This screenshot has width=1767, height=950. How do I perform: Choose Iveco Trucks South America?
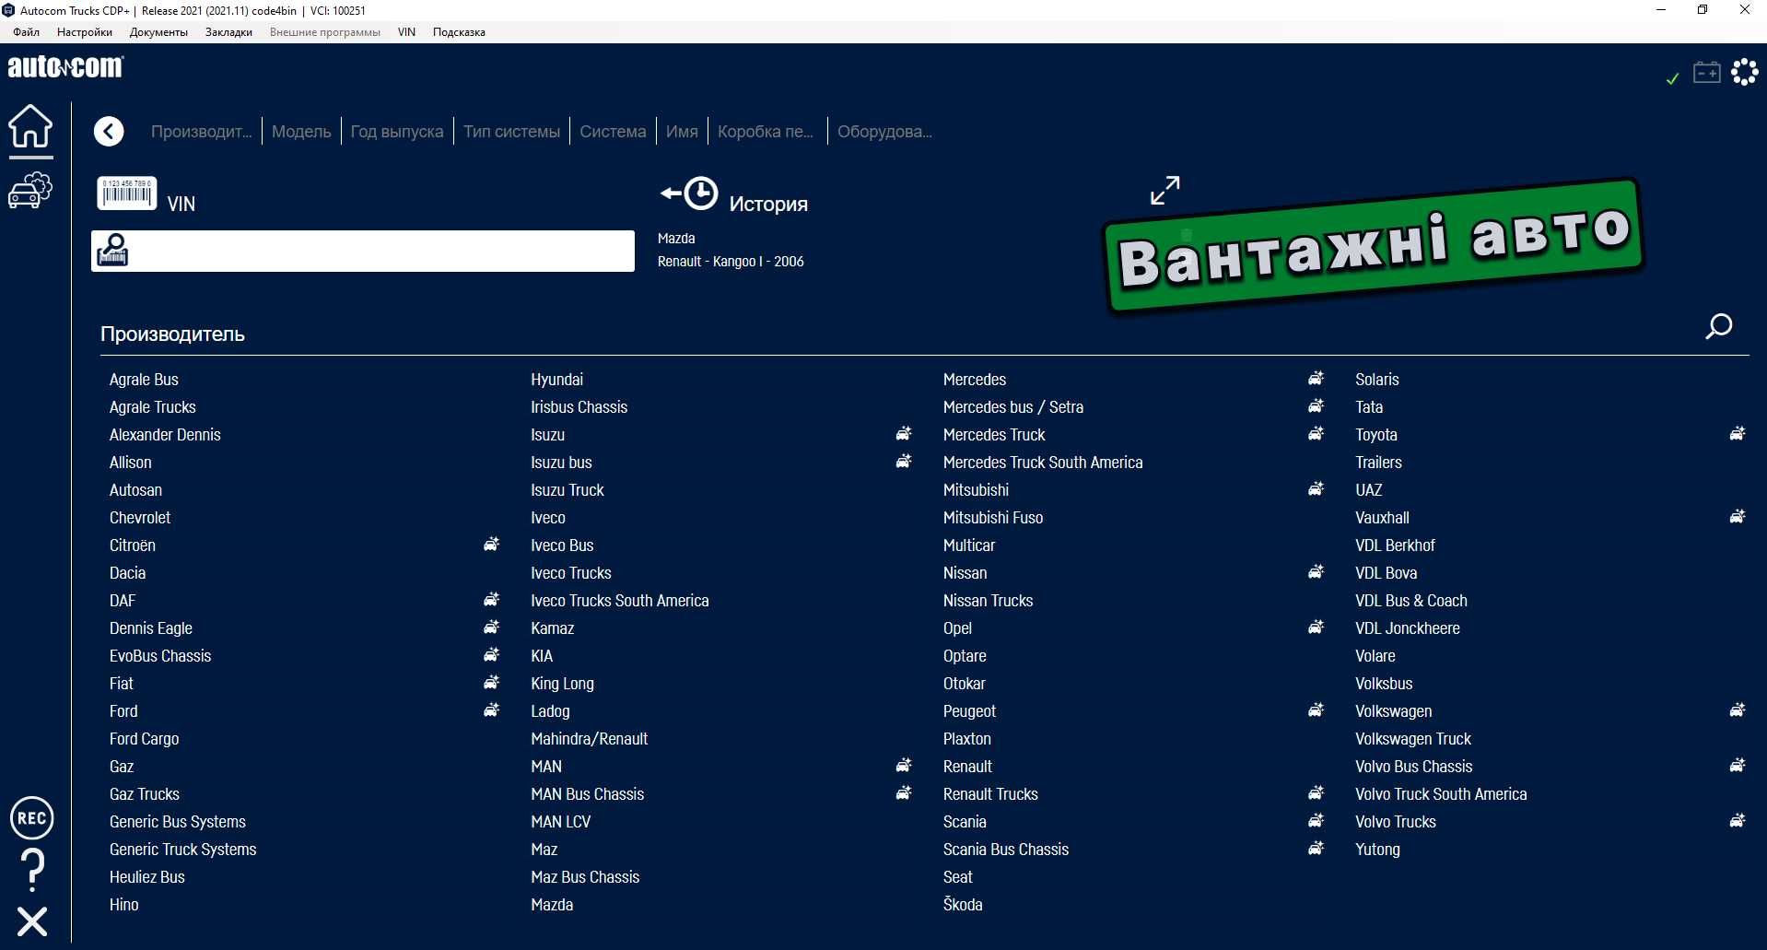620,601
